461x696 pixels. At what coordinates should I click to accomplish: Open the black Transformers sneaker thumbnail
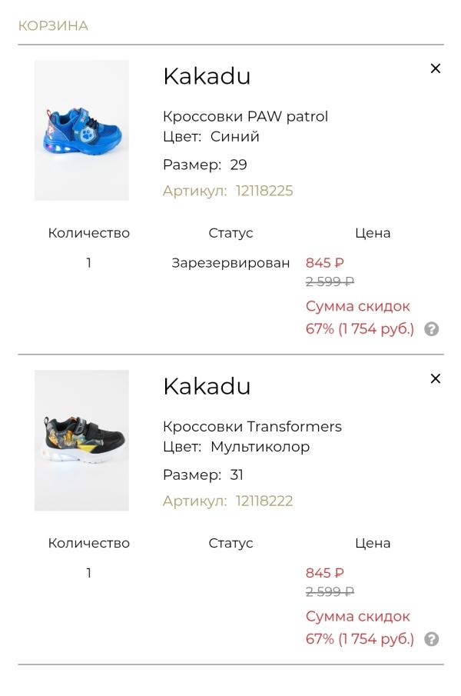click(x=82, y=441)
